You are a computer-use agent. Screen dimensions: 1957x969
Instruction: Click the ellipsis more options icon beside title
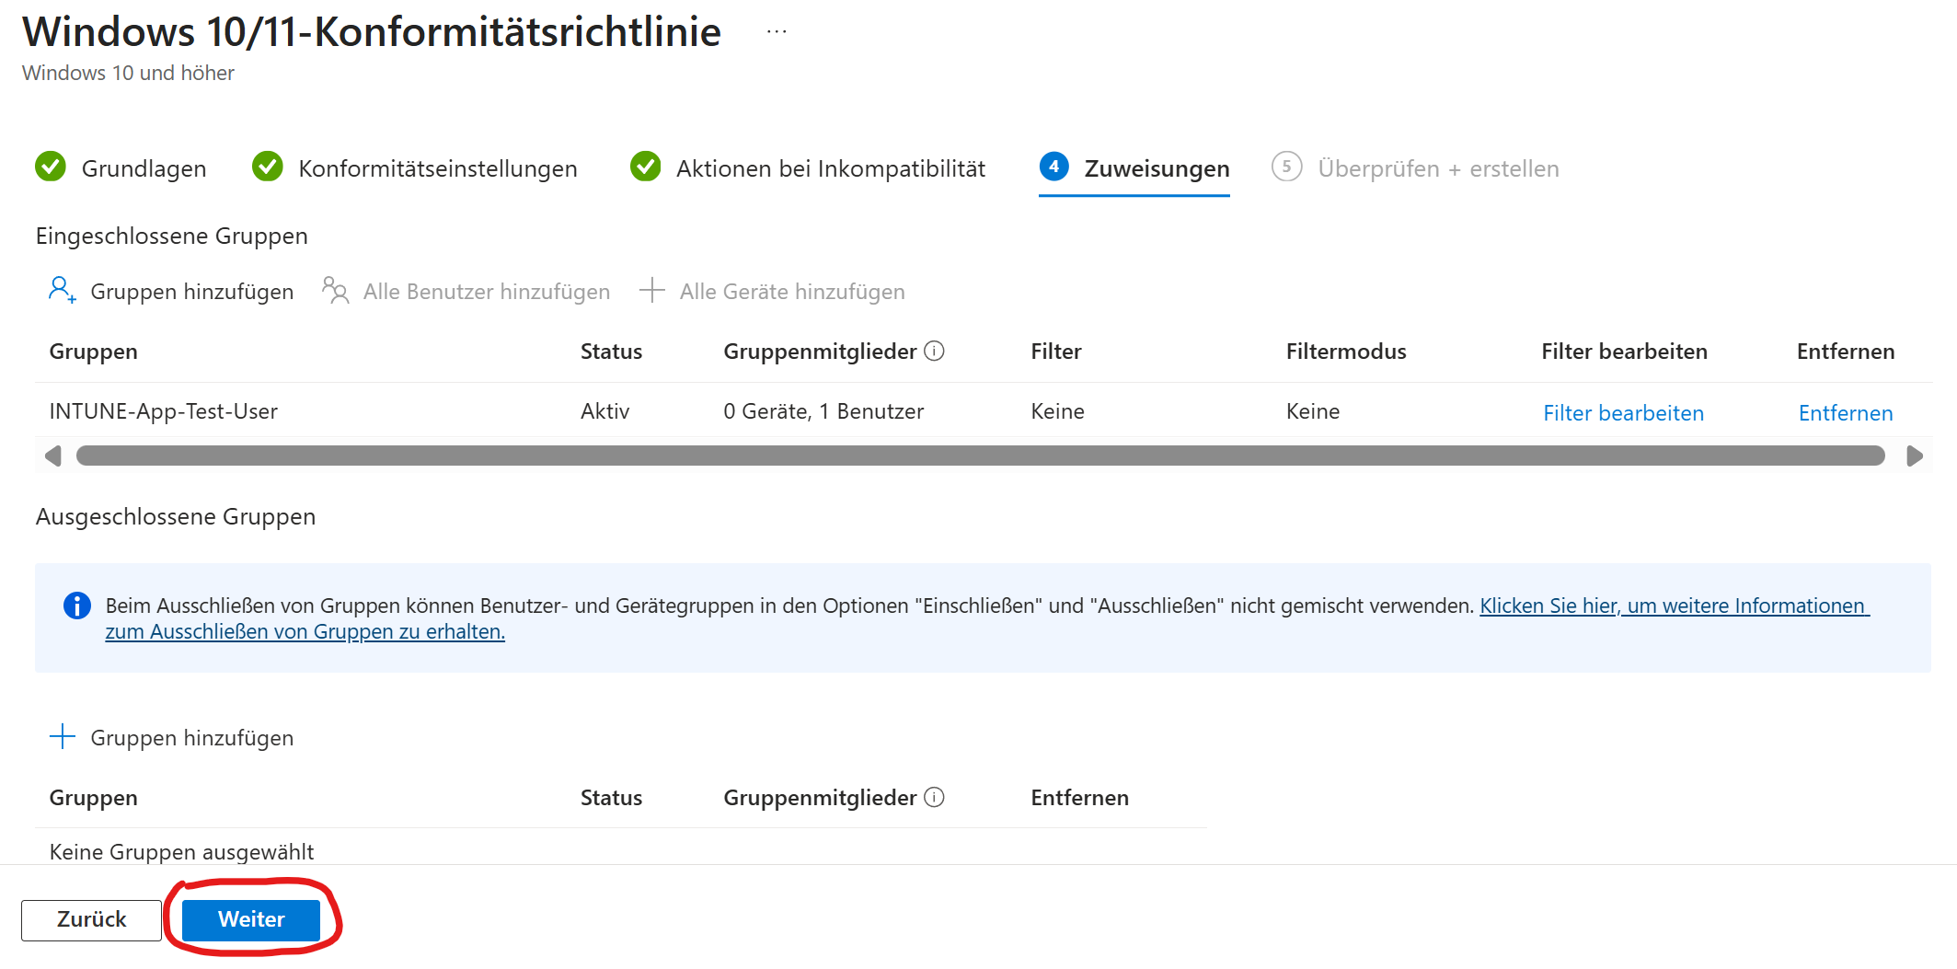[777, 32]
